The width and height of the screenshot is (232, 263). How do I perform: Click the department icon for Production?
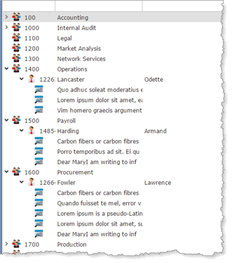click(16, 244)
